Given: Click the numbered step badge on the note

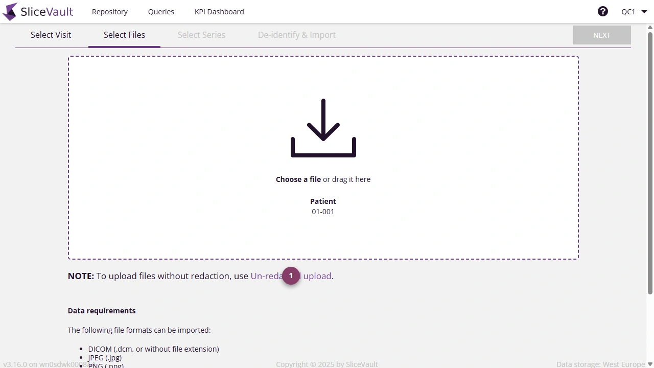Looking at the screenshot, I should 291,275.
